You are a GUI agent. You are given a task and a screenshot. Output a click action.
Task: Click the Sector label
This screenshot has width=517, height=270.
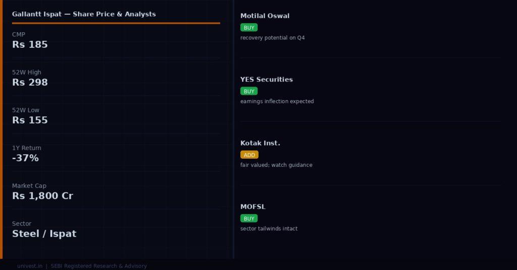tap(22, 224)
